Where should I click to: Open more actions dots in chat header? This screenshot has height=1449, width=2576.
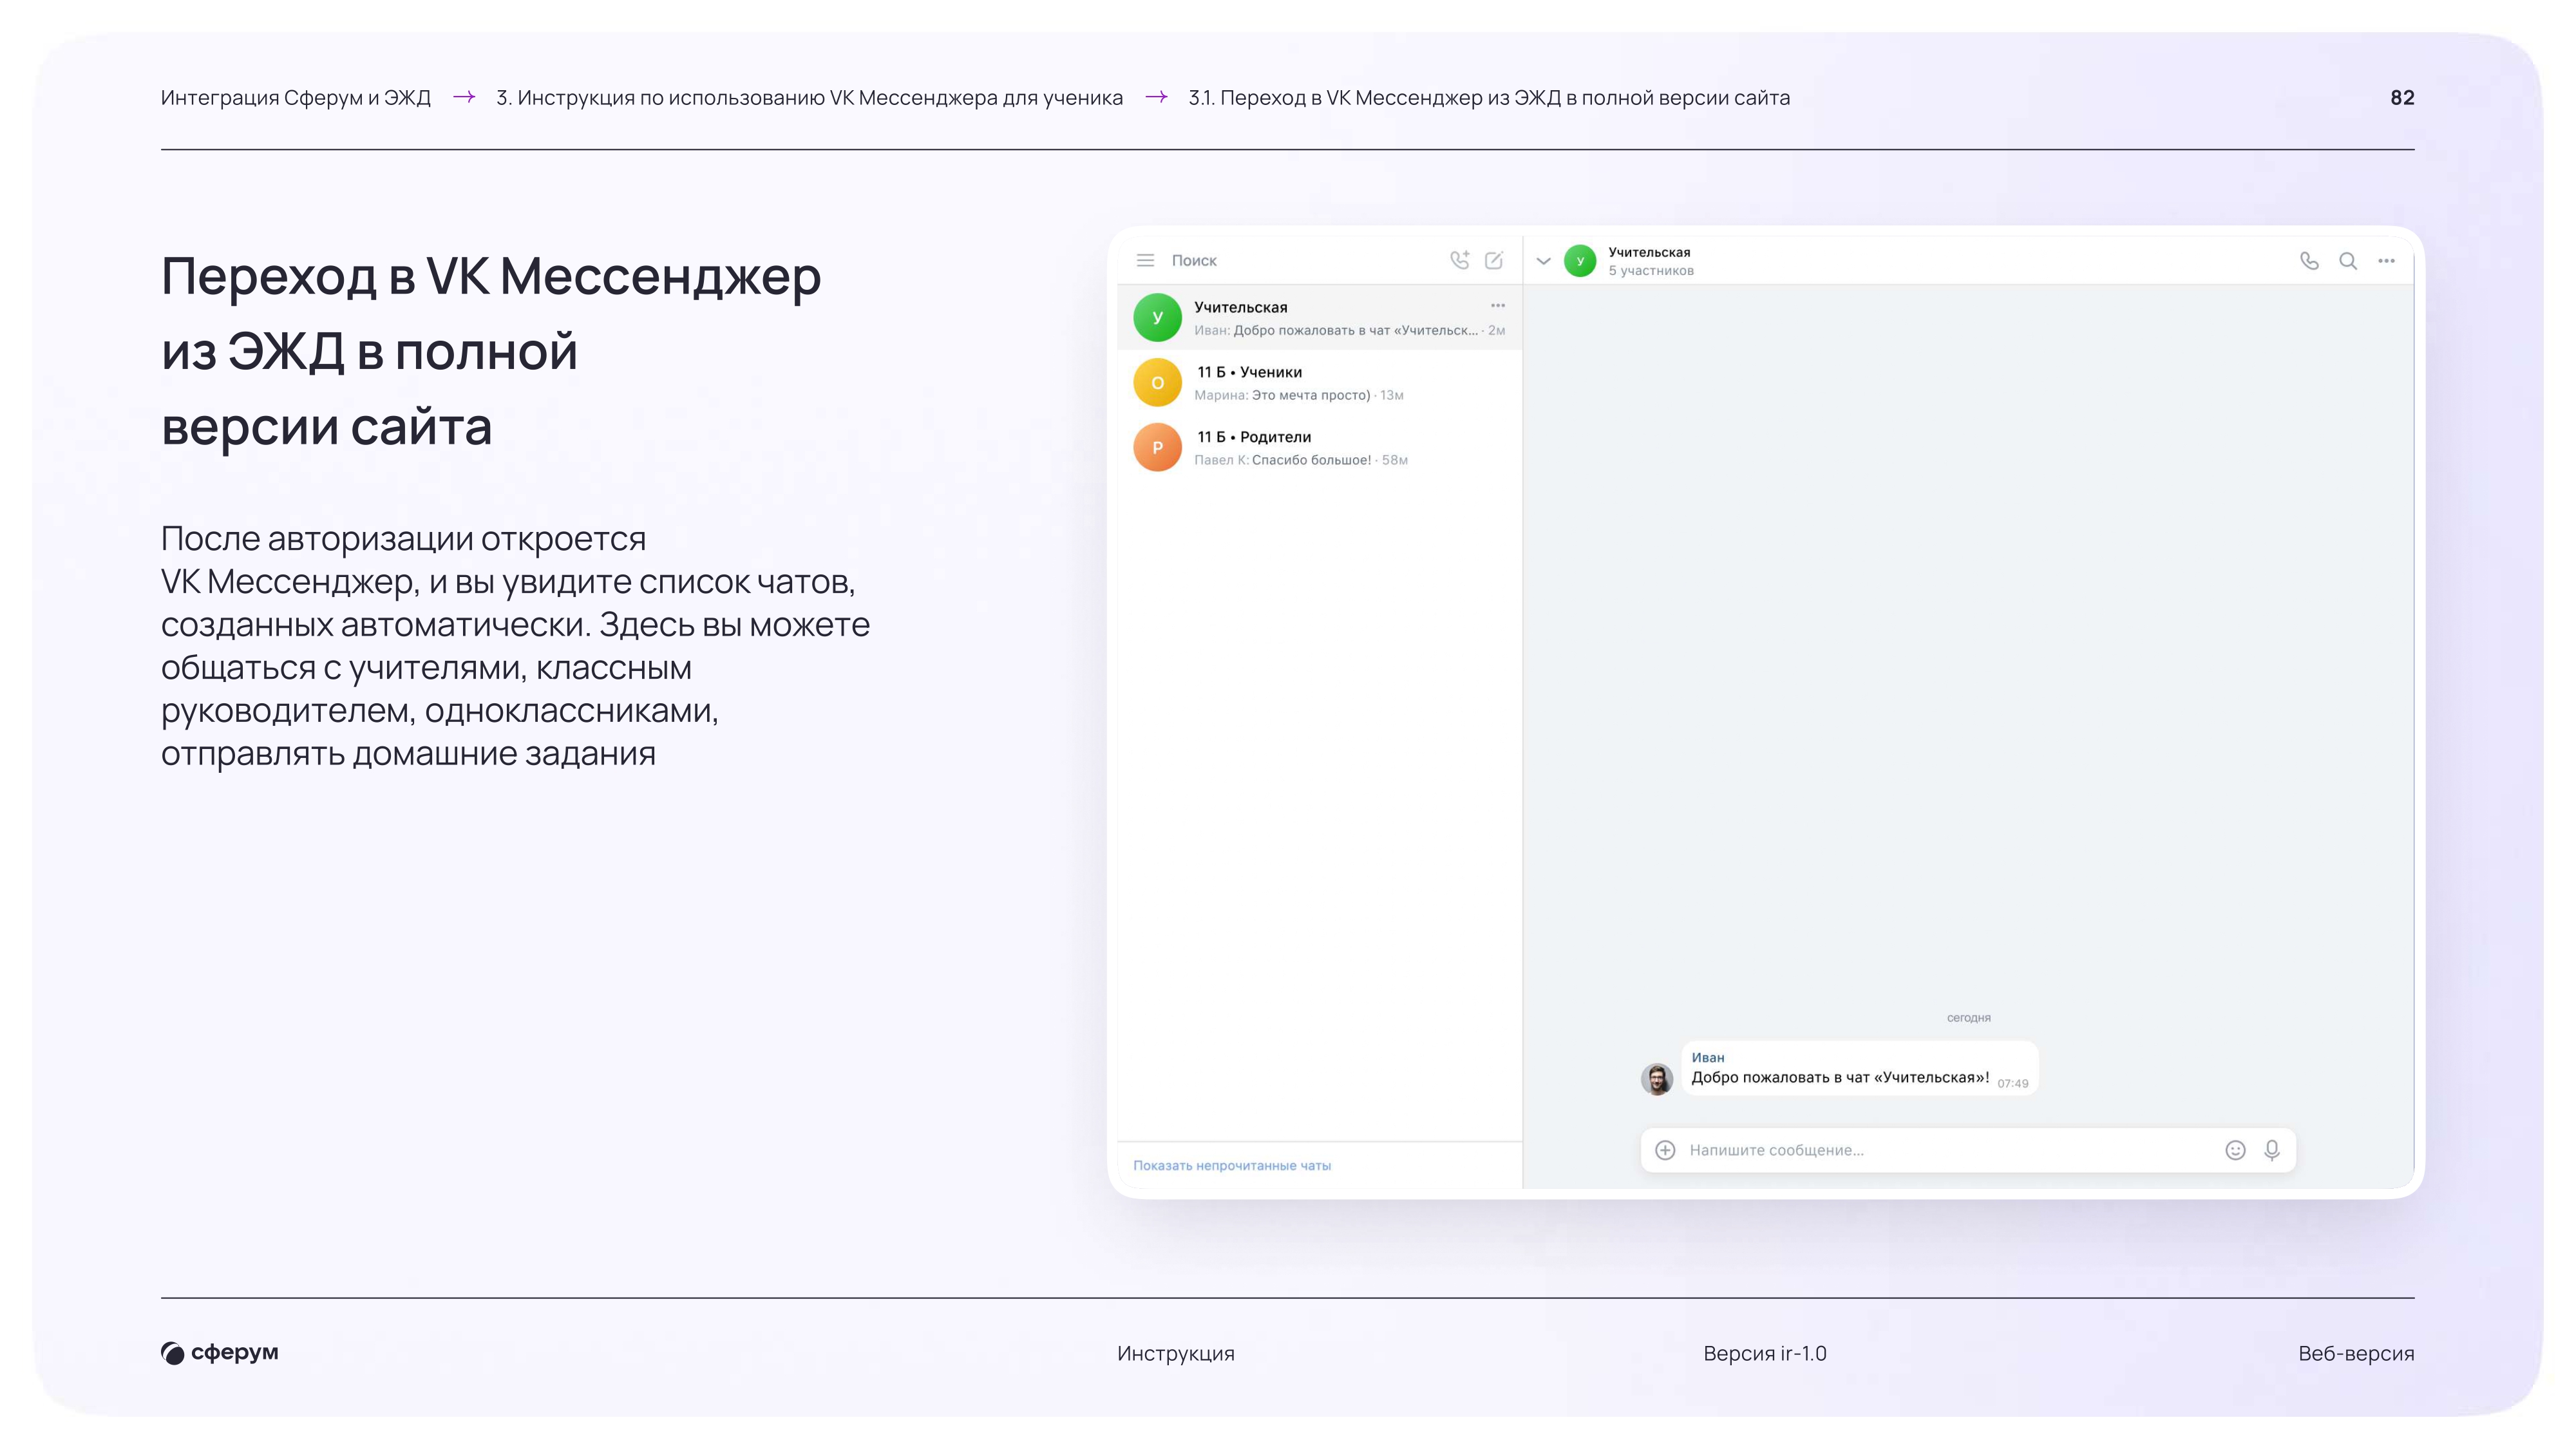pyautogui.click(x=2386, y=261)
